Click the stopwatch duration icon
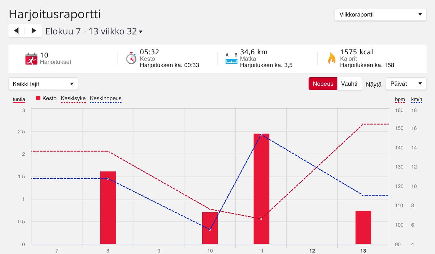The width and height of the screenshot is (435, 254). [131, 58]
